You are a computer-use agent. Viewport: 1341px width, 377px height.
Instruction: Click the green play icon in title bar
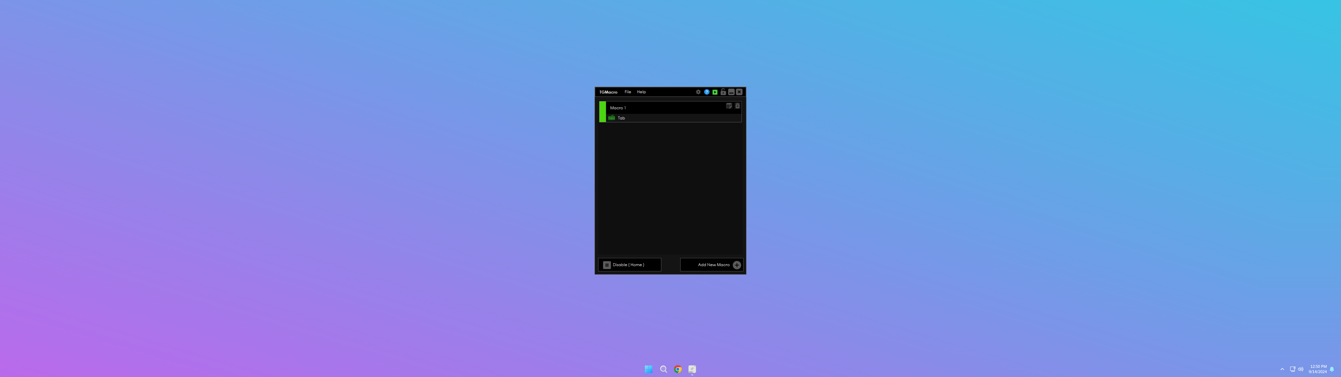click(715, 92)
